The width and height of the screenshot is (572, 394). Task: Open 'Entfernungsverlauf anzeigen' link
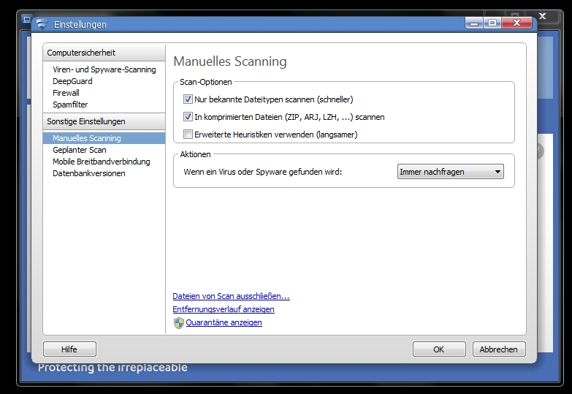pos(224,309)
